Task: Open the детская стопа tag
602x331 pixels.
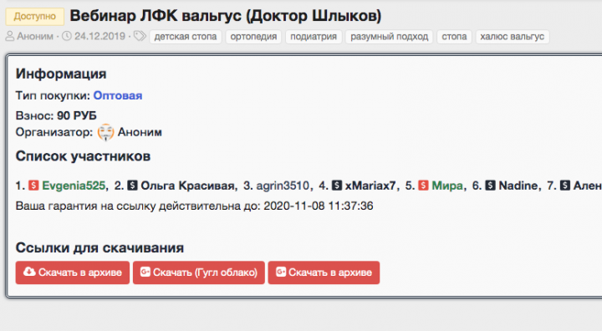Action: tap(186, 37)
